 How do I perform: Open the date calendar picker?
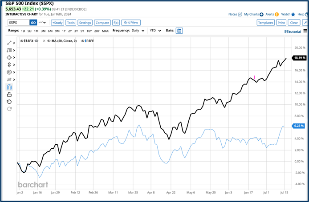[x=179, y=31]
